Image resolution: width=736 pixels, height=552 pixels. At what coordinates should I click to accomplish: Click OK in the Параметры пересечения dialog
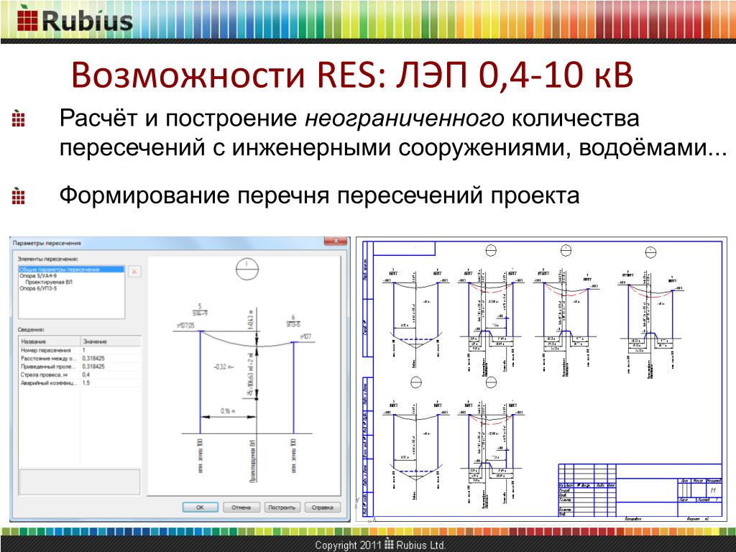pyautogui.click(x=200, y=507)
